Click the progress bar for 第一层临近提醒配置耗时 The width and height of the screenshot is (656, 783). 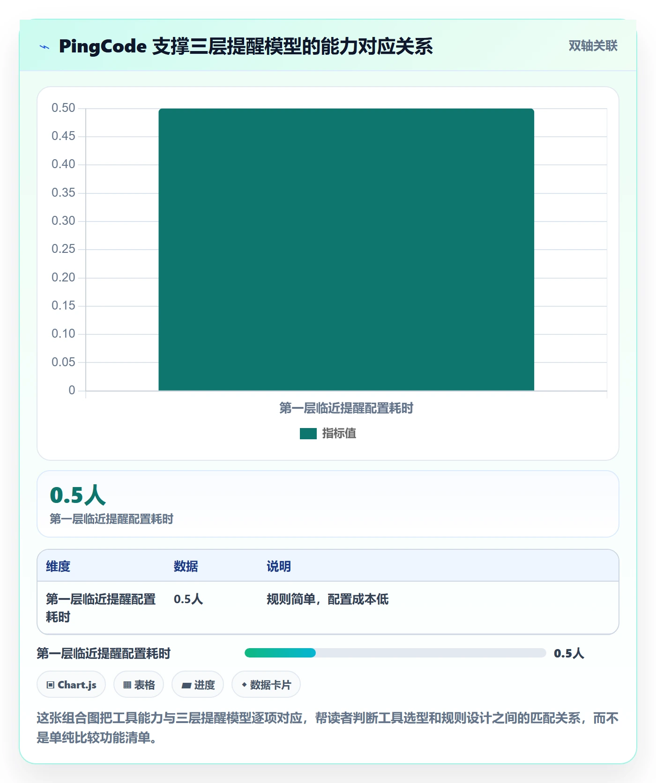(x=395, y=653)
